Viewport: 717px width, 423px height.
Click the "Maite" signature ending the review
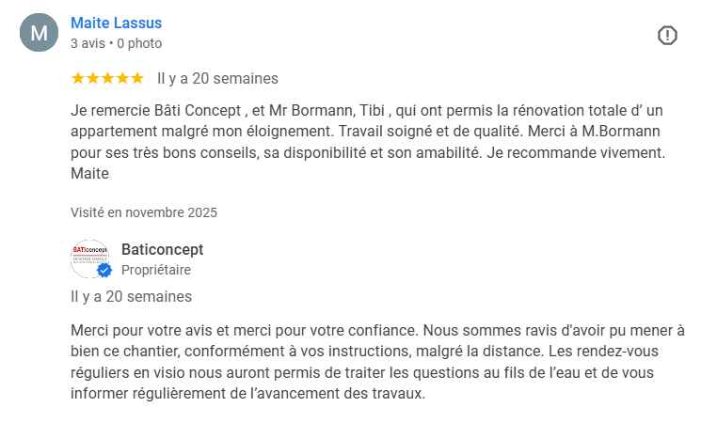tap(90, 173)
